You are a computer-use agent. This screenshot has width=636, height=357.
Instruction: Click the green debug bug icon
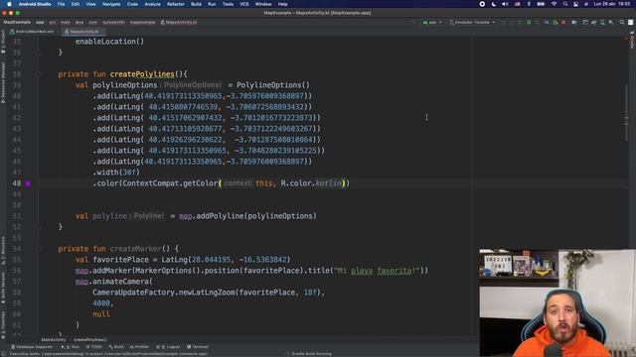[x=529, y=22]
